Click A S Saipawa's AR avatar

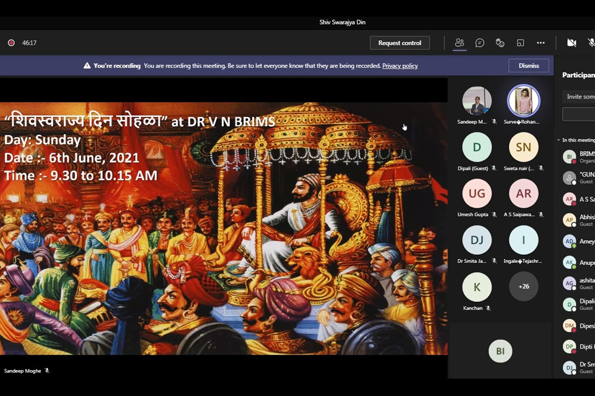click(x=524, y=193)
